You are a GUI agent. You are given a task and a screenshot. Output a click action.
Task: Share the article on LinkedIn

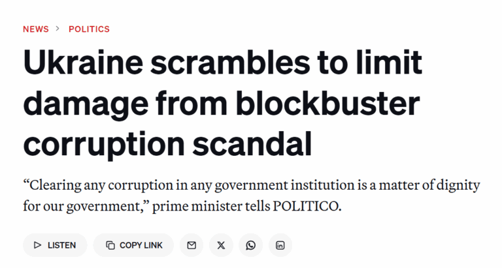tap(280, 245)
